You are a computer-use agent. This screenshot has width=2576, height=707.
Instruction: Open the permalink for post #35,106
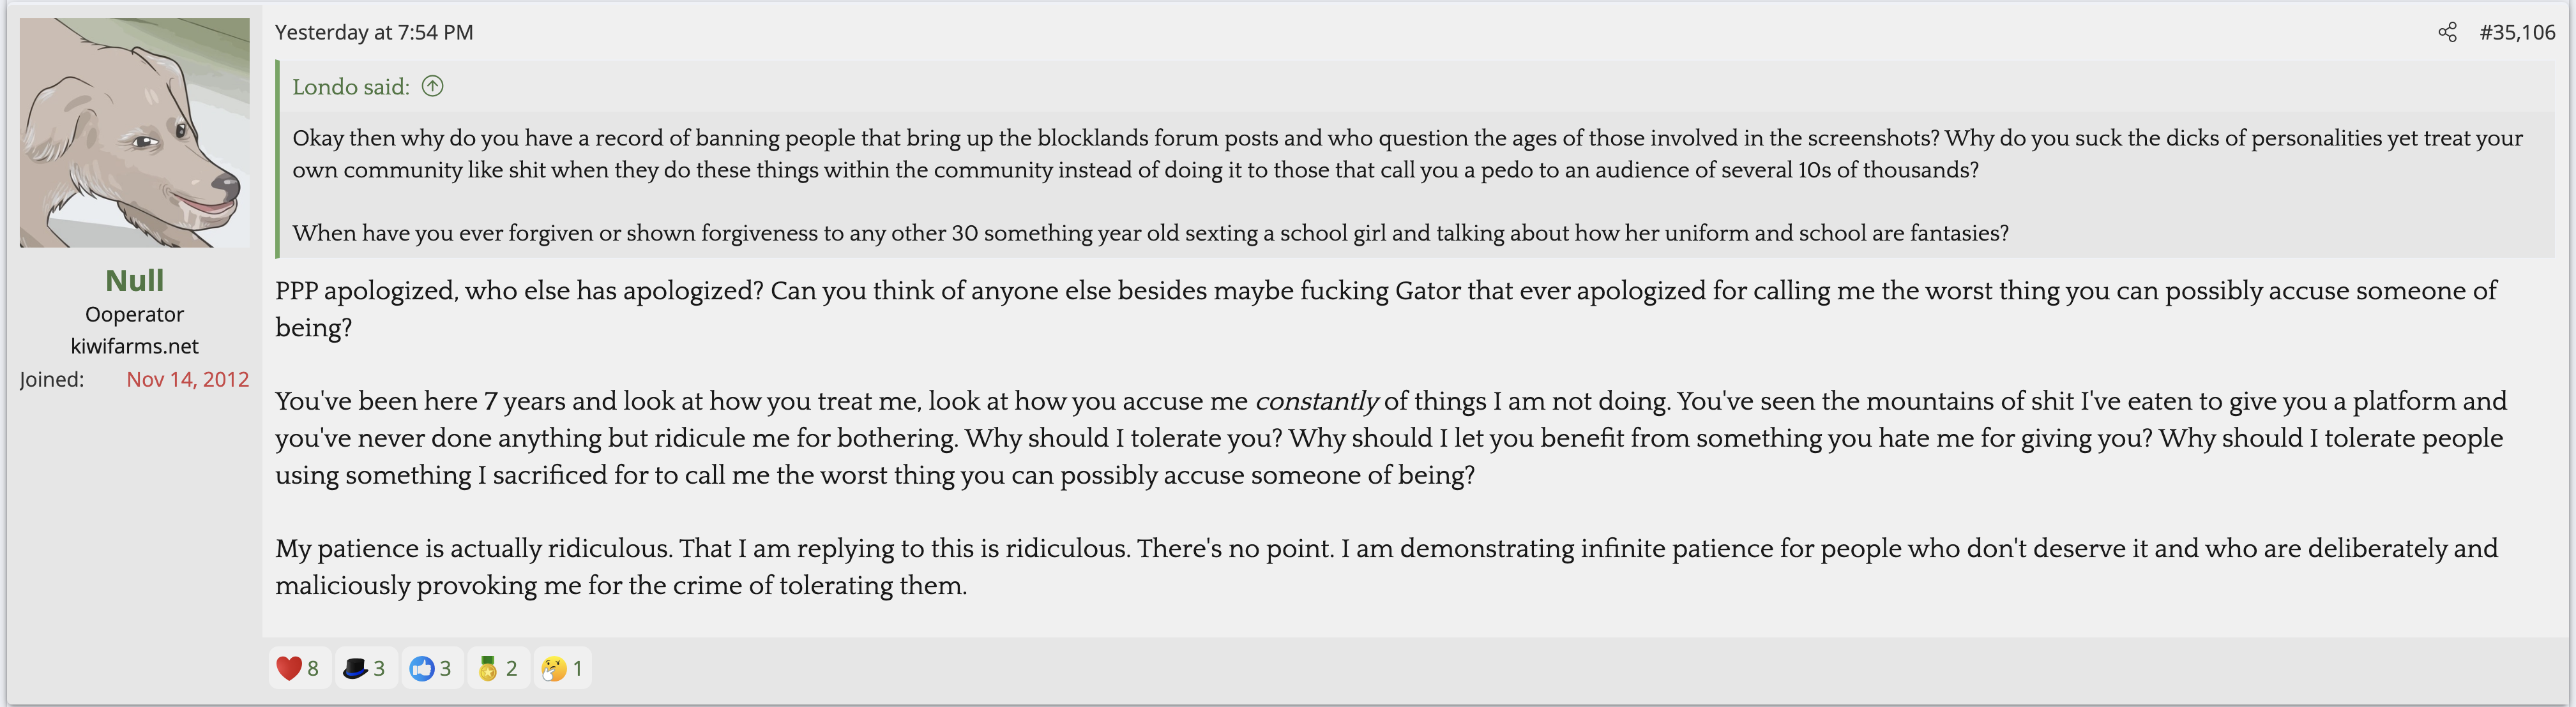[2516, 33]
